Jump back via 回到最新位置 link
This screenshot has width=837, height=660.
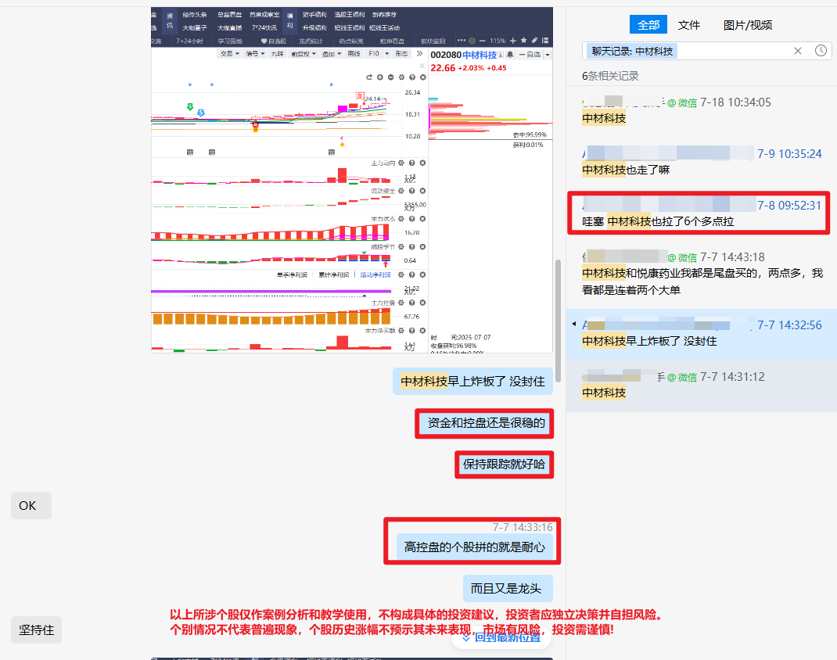pyautogui.click(x=501, y=637)
